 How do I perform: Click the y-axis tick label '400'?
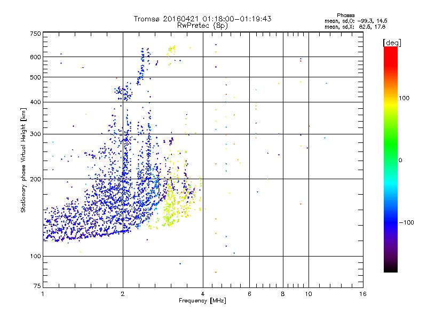pos(35,102)
